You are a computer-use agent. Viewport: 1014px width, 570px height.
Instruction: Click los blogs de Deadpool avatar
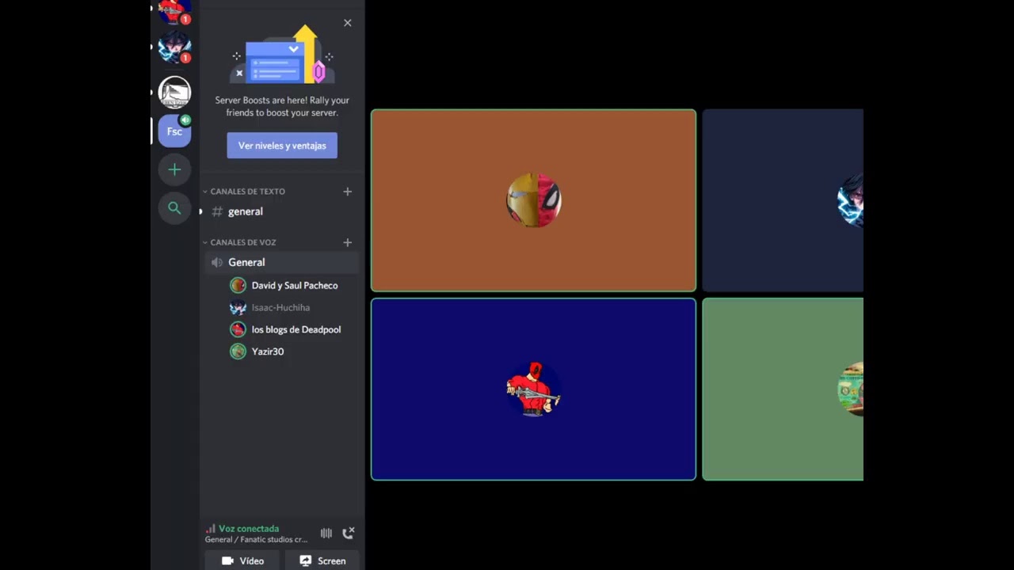238,329
